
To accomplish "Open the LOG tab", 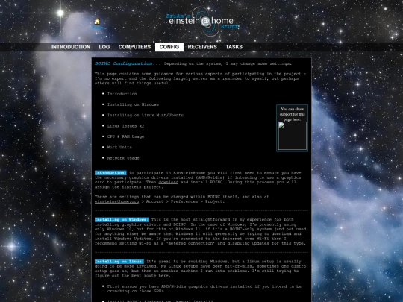I will coord(104,47).
